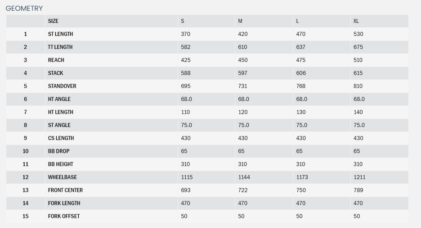Select the stack value 597
The width and height of the screenshot is (421, 228).
point(243,73)
